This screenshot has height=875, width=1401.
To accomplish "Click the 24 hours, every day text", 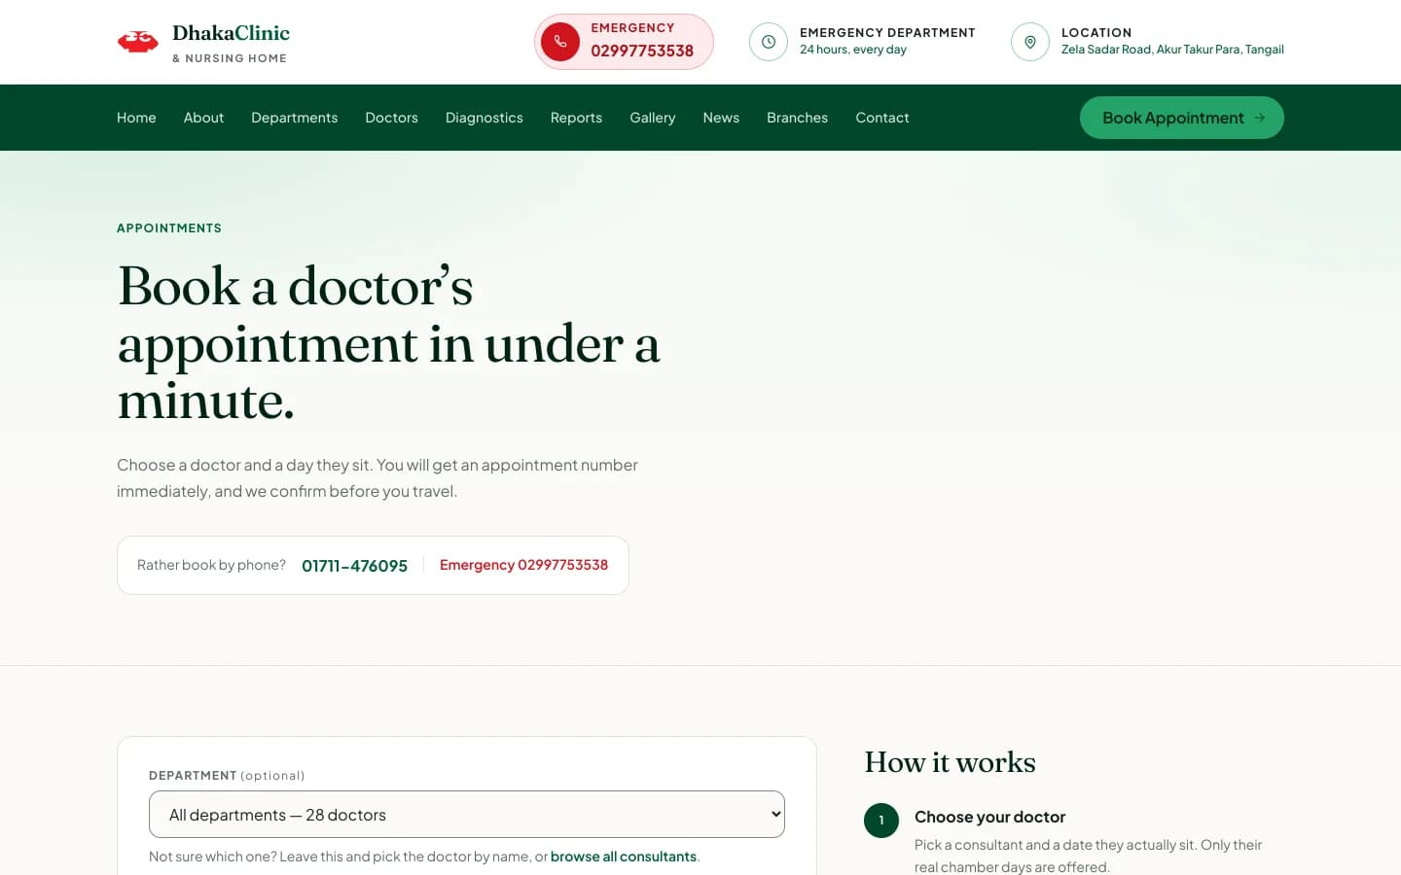I will pyautogui.click(x=853, y=50).
